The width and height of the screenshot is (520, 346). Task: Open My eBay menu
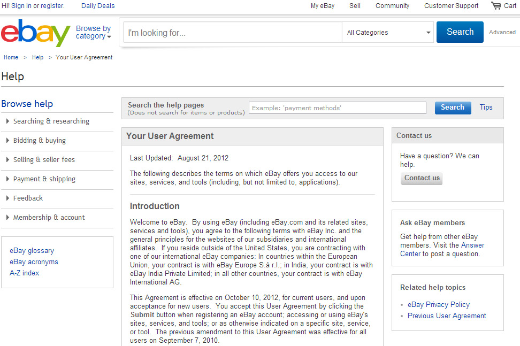point(322,6)
